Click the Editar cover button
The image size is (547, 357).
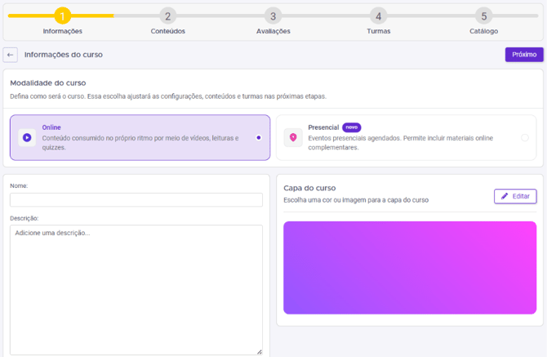point(515,196)
